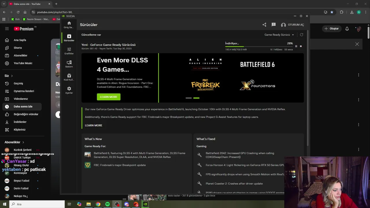Open Chrome home page button

pyautogui.click(x=25, y=12)
